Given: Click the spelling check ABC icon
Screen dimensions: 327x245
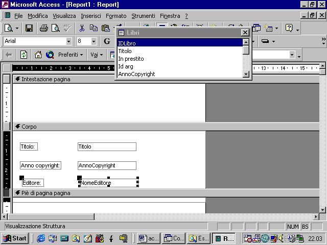Looking at the screenshot, I should pos(67,28).
